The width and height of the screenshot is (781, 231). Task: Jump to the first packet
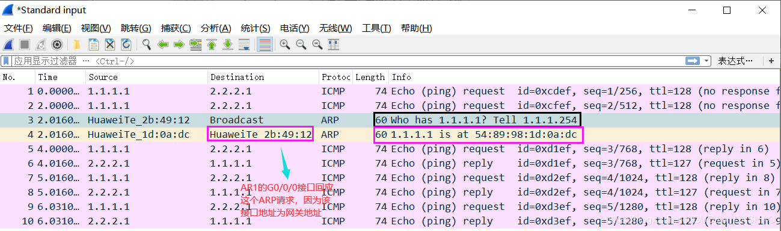click(x=212, y=45)
